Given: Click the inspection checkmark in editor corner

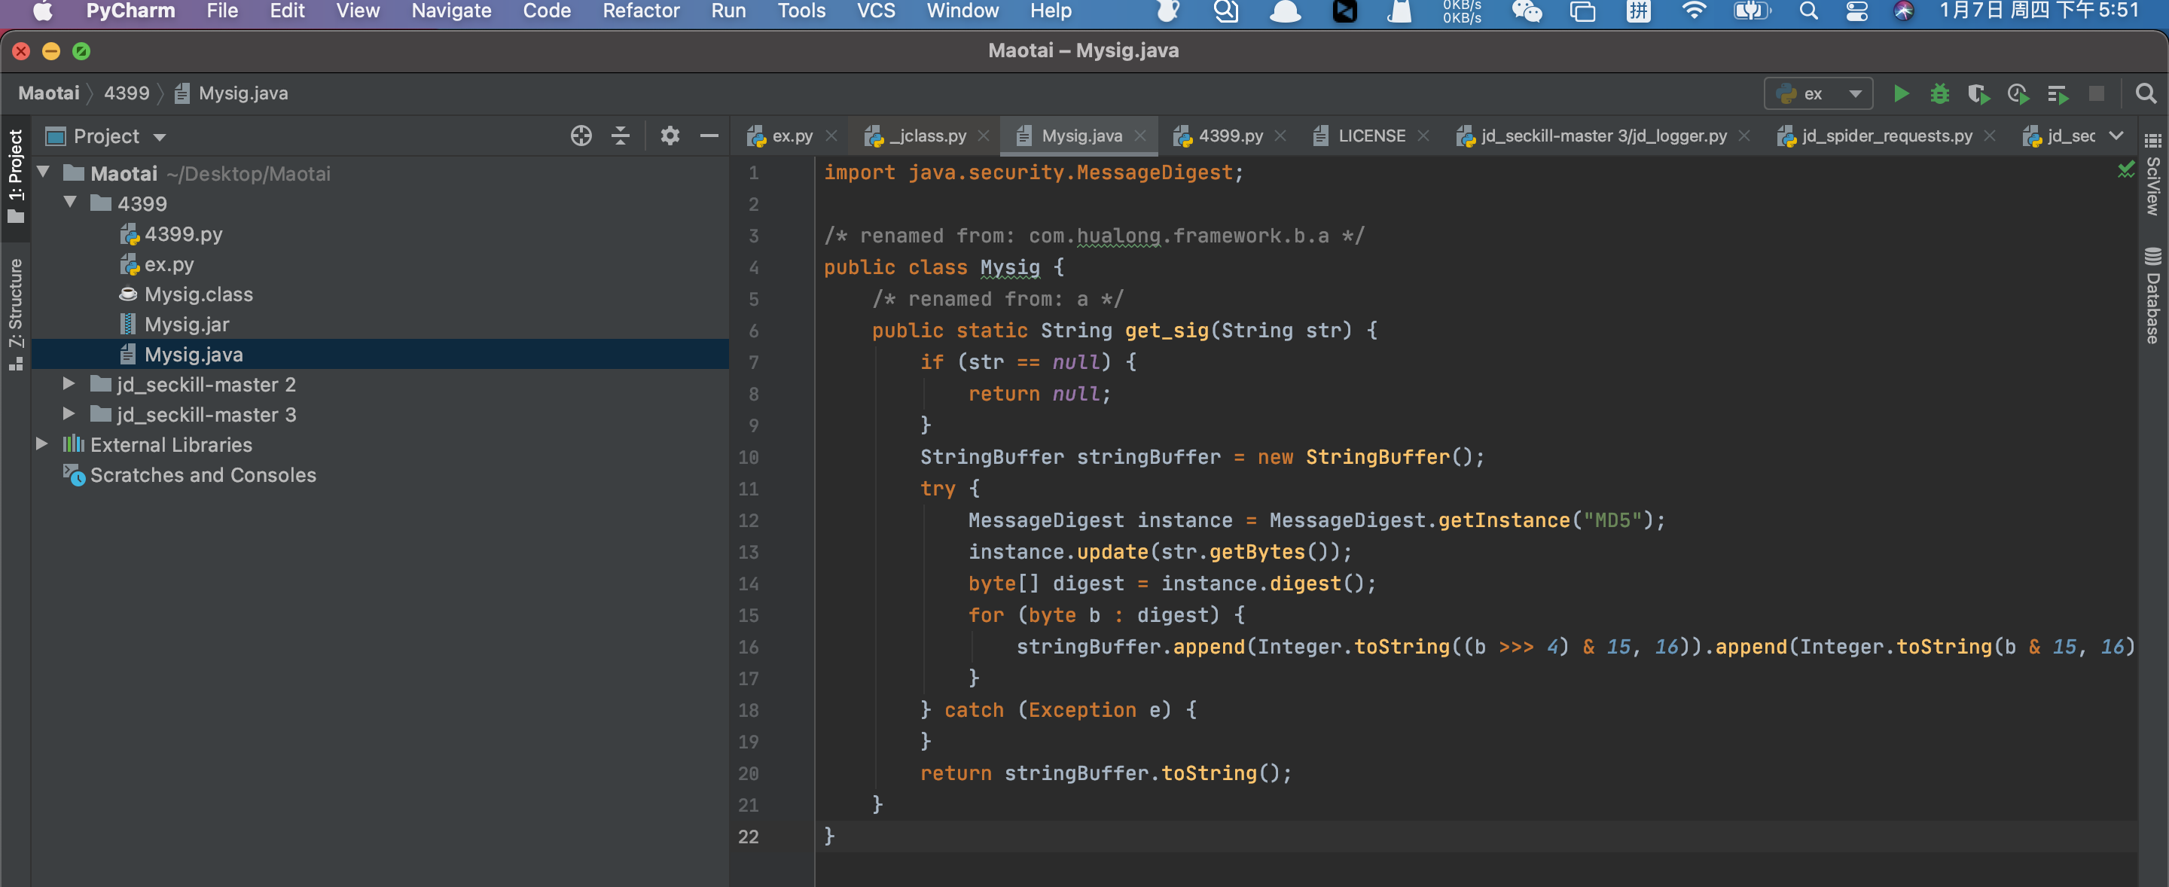Looking at the screenshot, I should [x=2125, y=169].
